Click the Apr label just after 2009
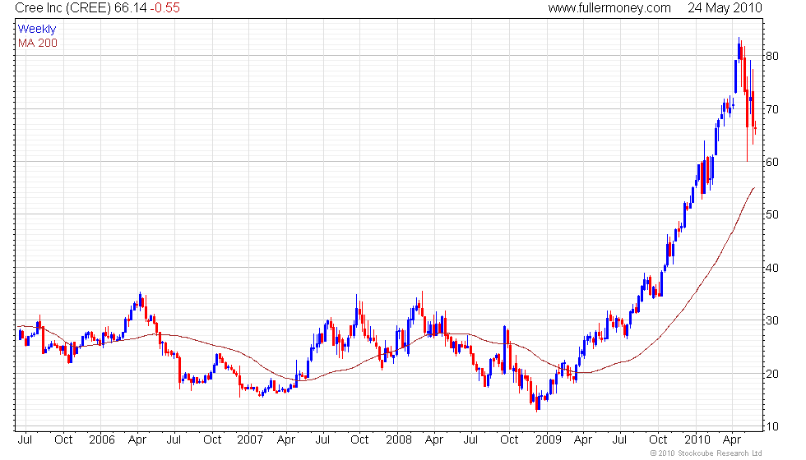 click(583, 440)
